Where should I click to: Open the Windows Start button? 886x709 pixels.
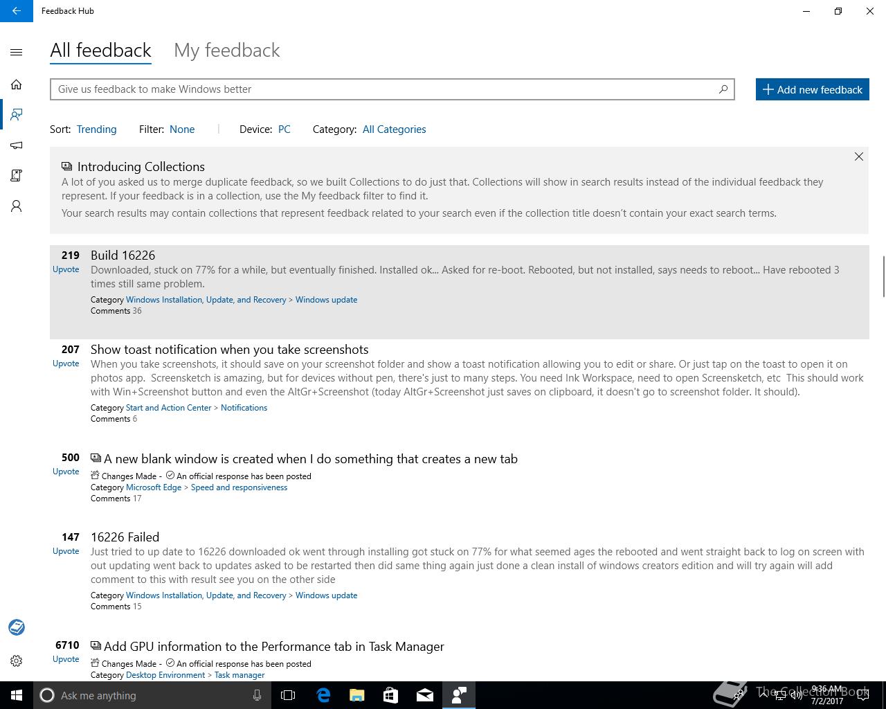pyautogui.click(x=17, y=695)
